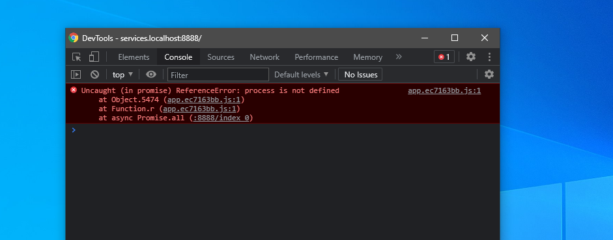The height and width of the screenshot is (240, 613).
Task: Open the three-dot DevTools menu
Action: pos(489,57)
